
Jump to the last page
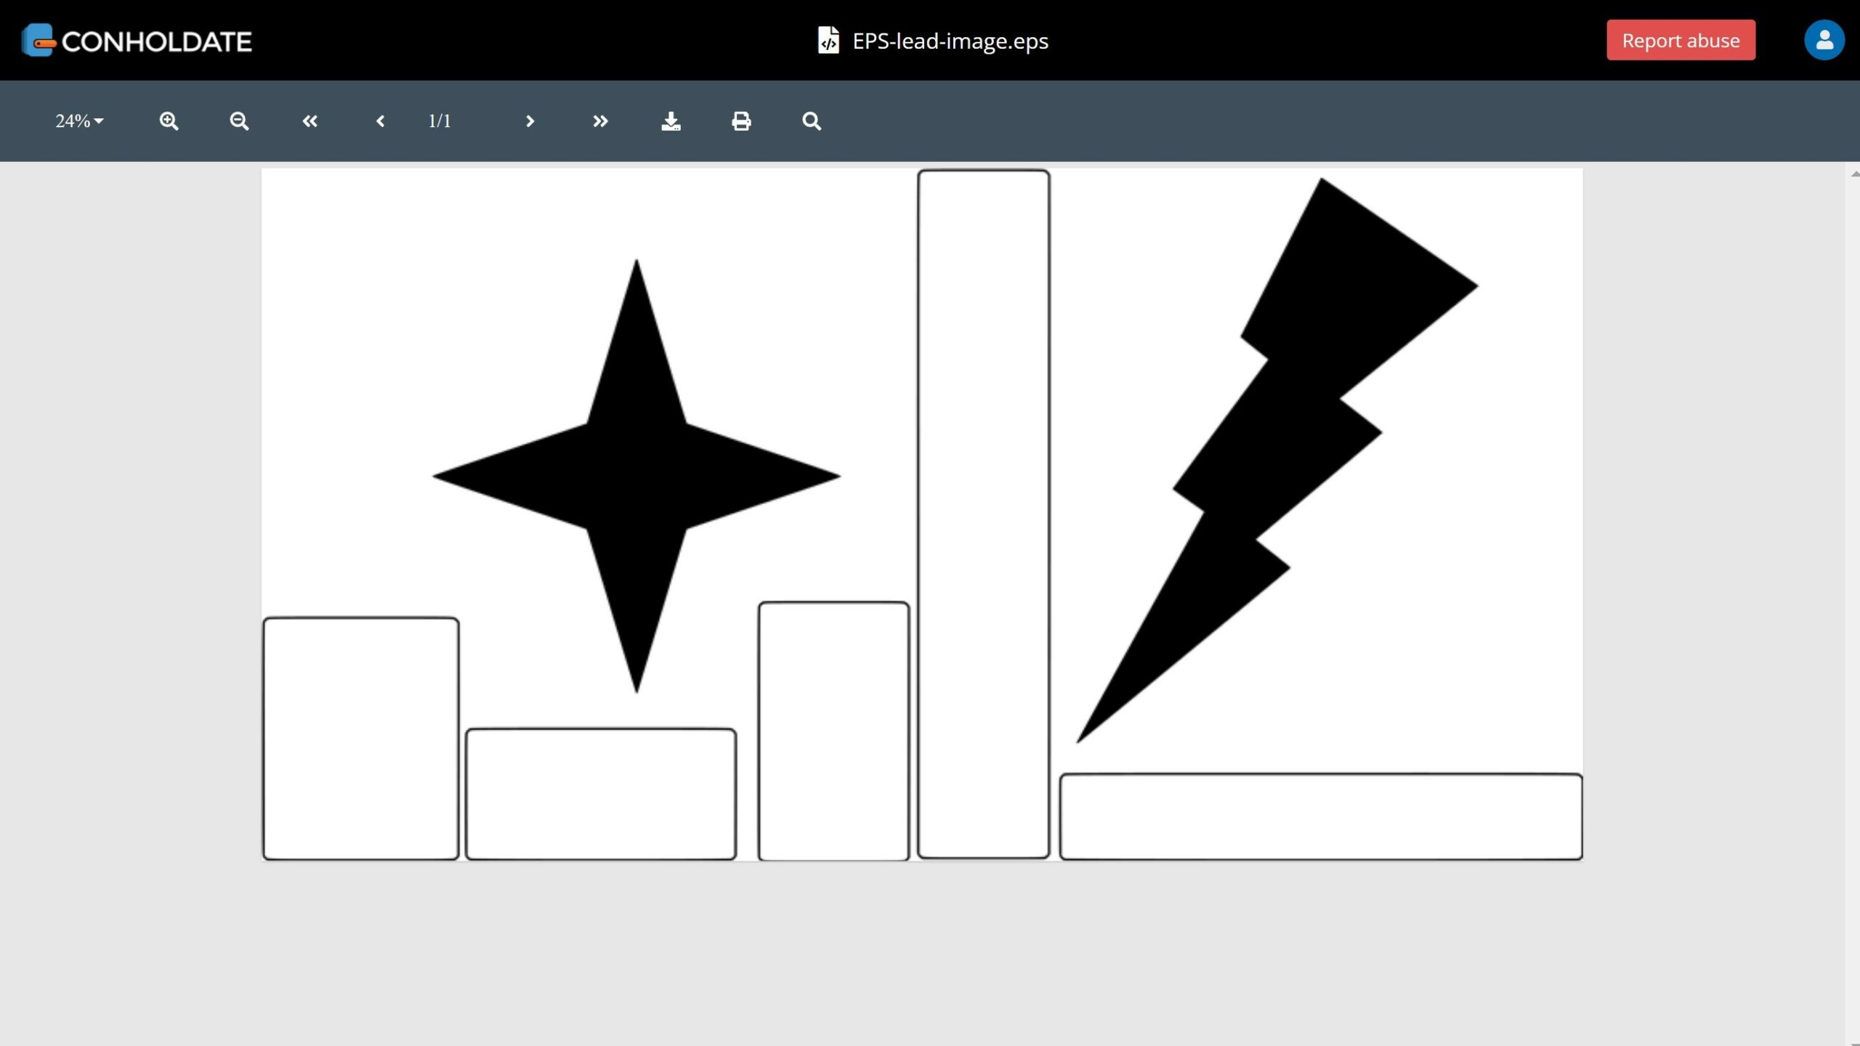pyautogui.click(x=599, y=121)
